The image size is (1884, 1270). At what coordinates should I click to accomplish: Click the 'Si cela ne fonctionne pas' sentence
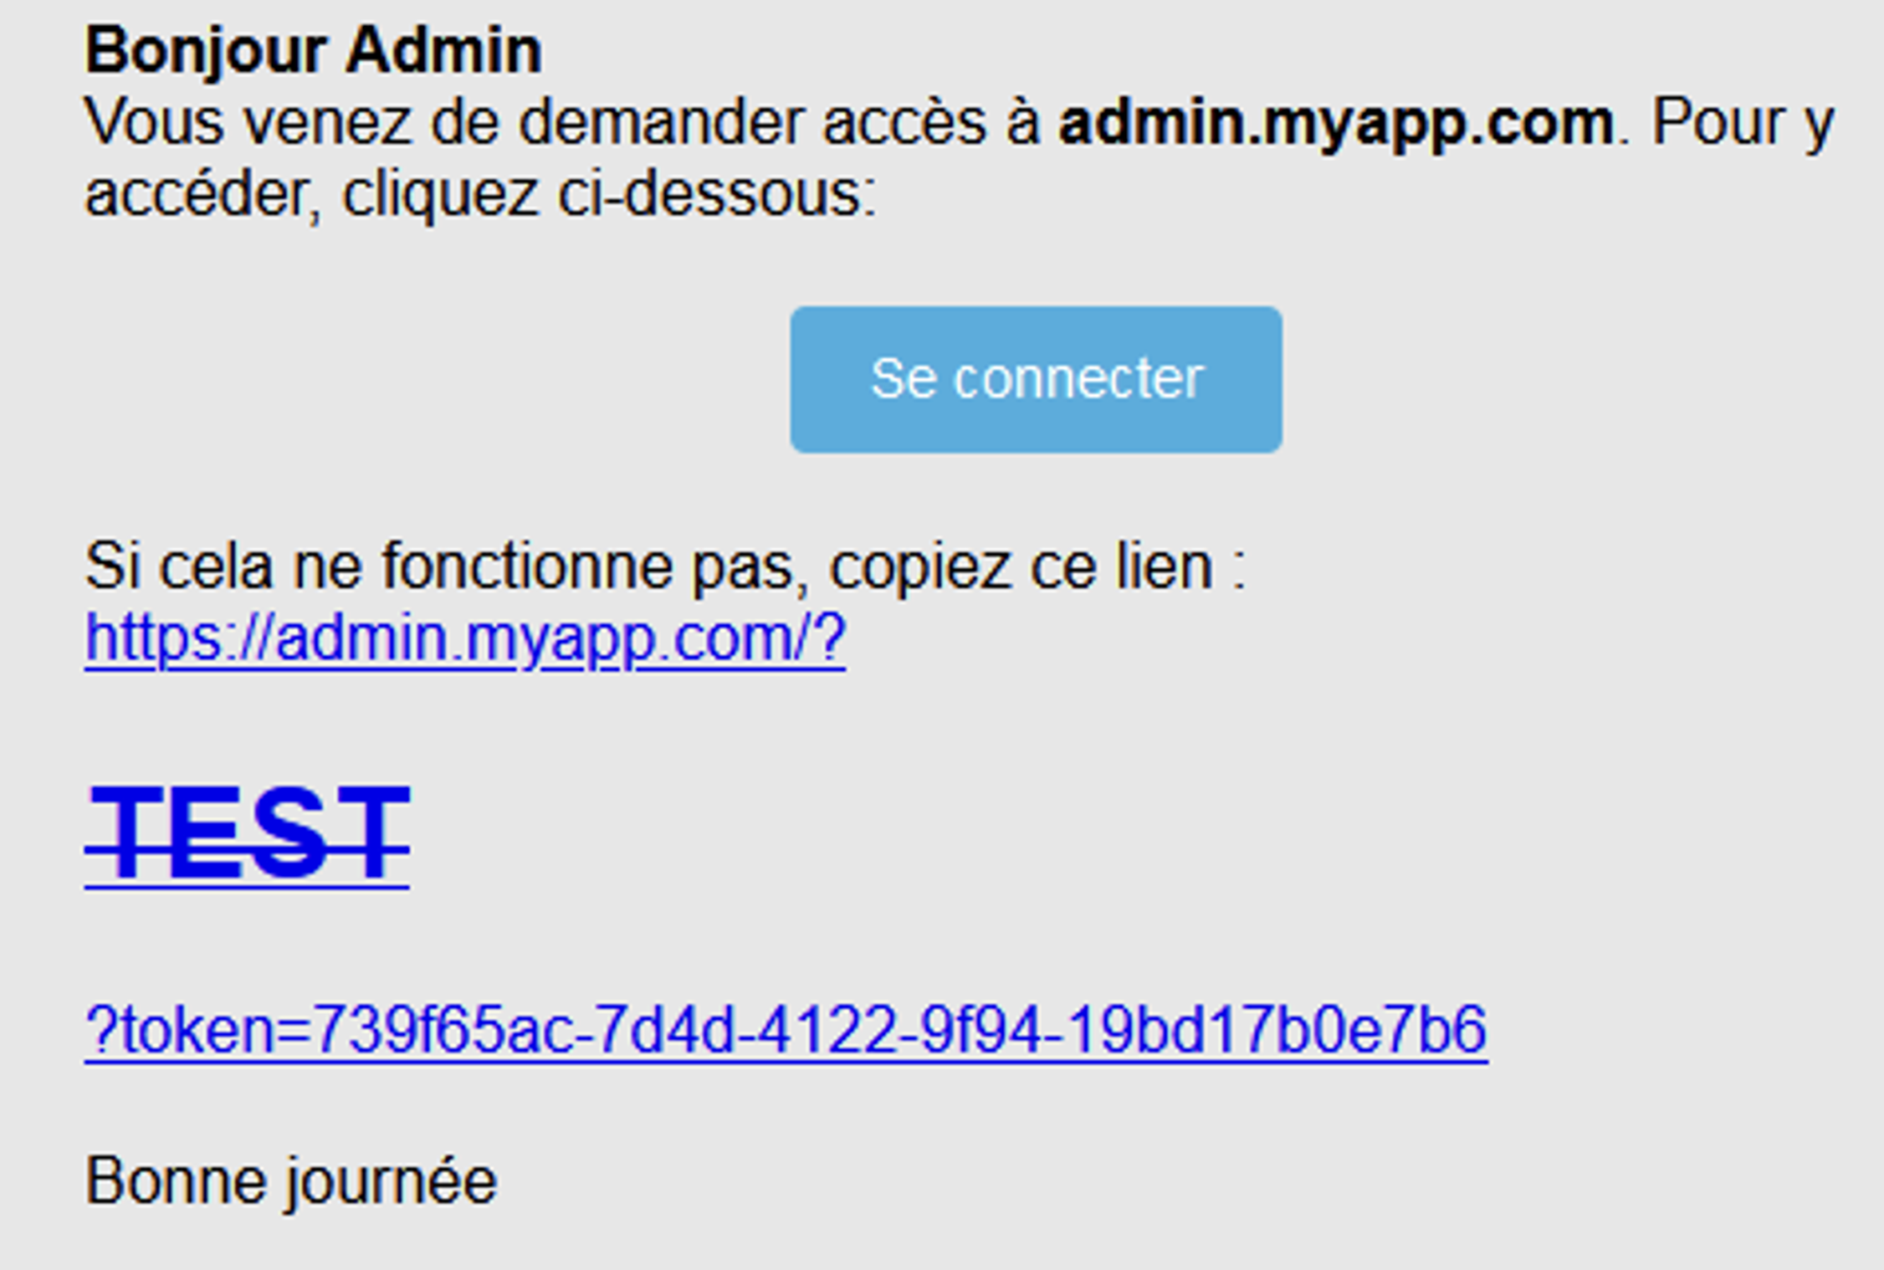tap(665, 567)
